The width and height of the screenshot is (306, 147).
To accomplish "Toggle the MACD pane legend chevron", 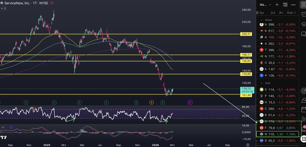I will click(3, 127).
